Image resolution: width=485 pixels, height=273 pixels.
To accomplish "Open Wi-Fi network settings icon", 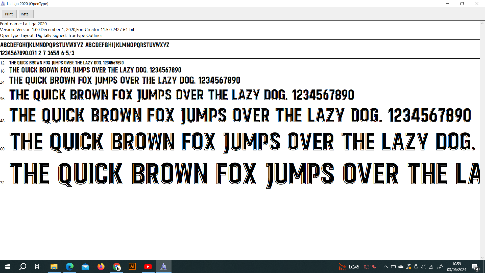I will click(x=431, y=267).
